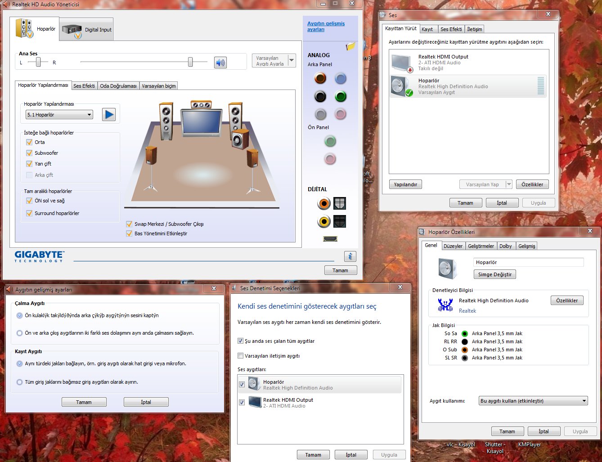Click the information icon near GIGABYTE logo

point(350,256)
